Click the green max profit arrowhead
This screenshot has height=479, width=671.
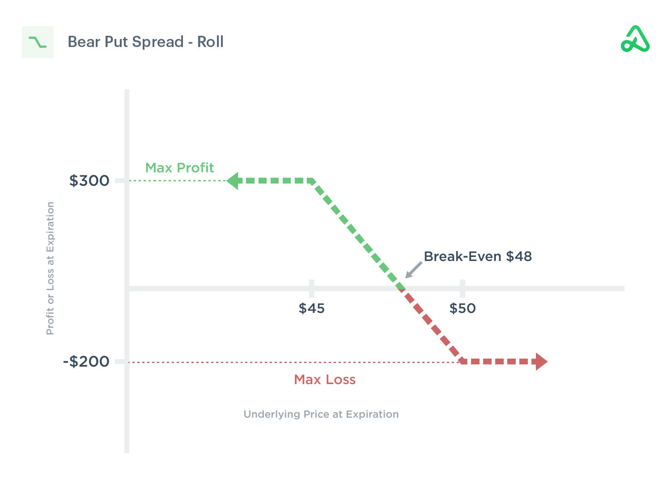233,181
